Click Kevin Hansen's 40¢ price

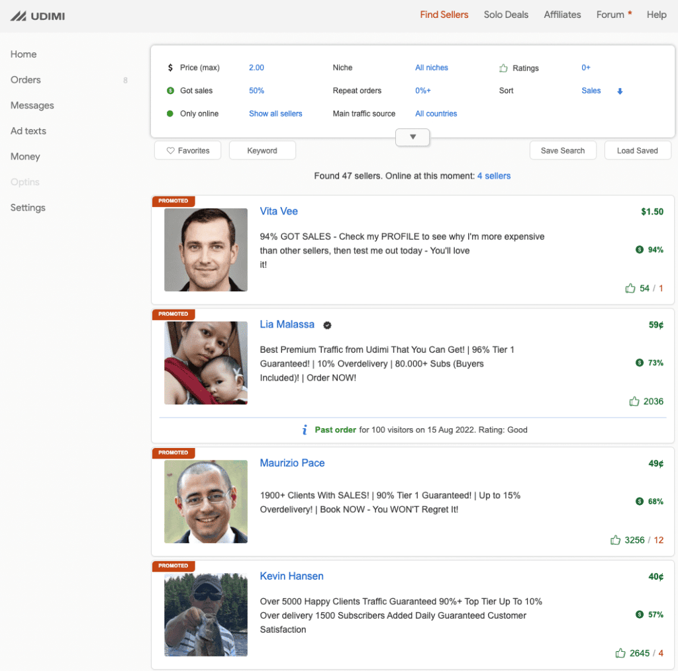[656, 577]
